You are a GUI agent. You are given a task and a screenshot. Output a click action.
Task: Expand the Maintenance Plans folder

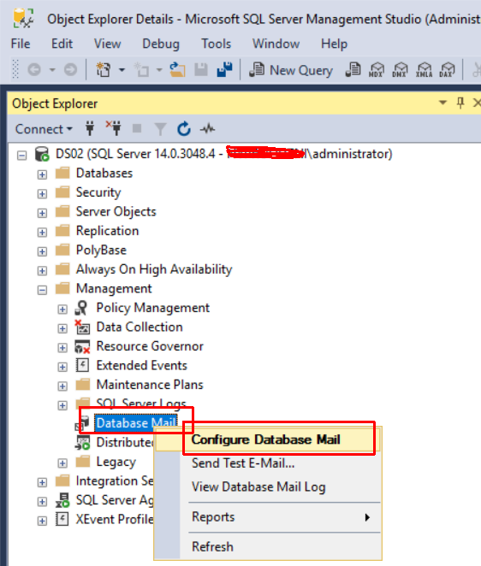[x=62, y=386]
